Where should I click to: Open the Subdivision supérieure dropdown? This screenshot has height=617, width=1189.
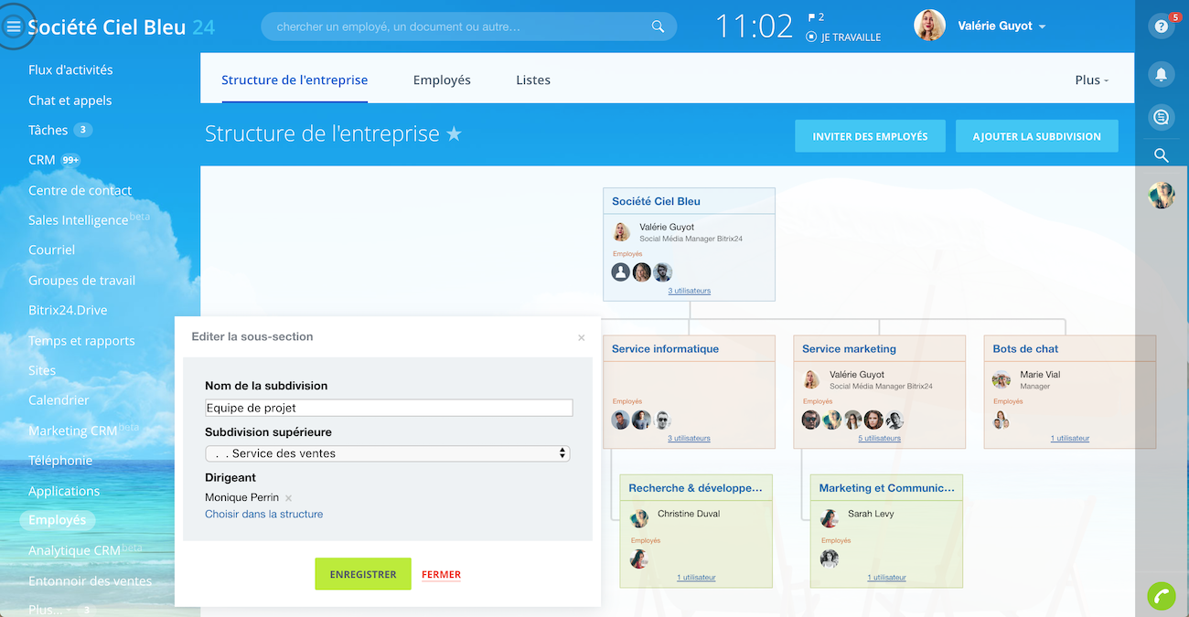click(387, 453)
